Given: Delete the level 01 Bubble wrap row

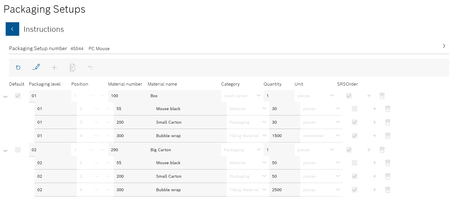Looking at the screenshot, I should pos(388,136).
